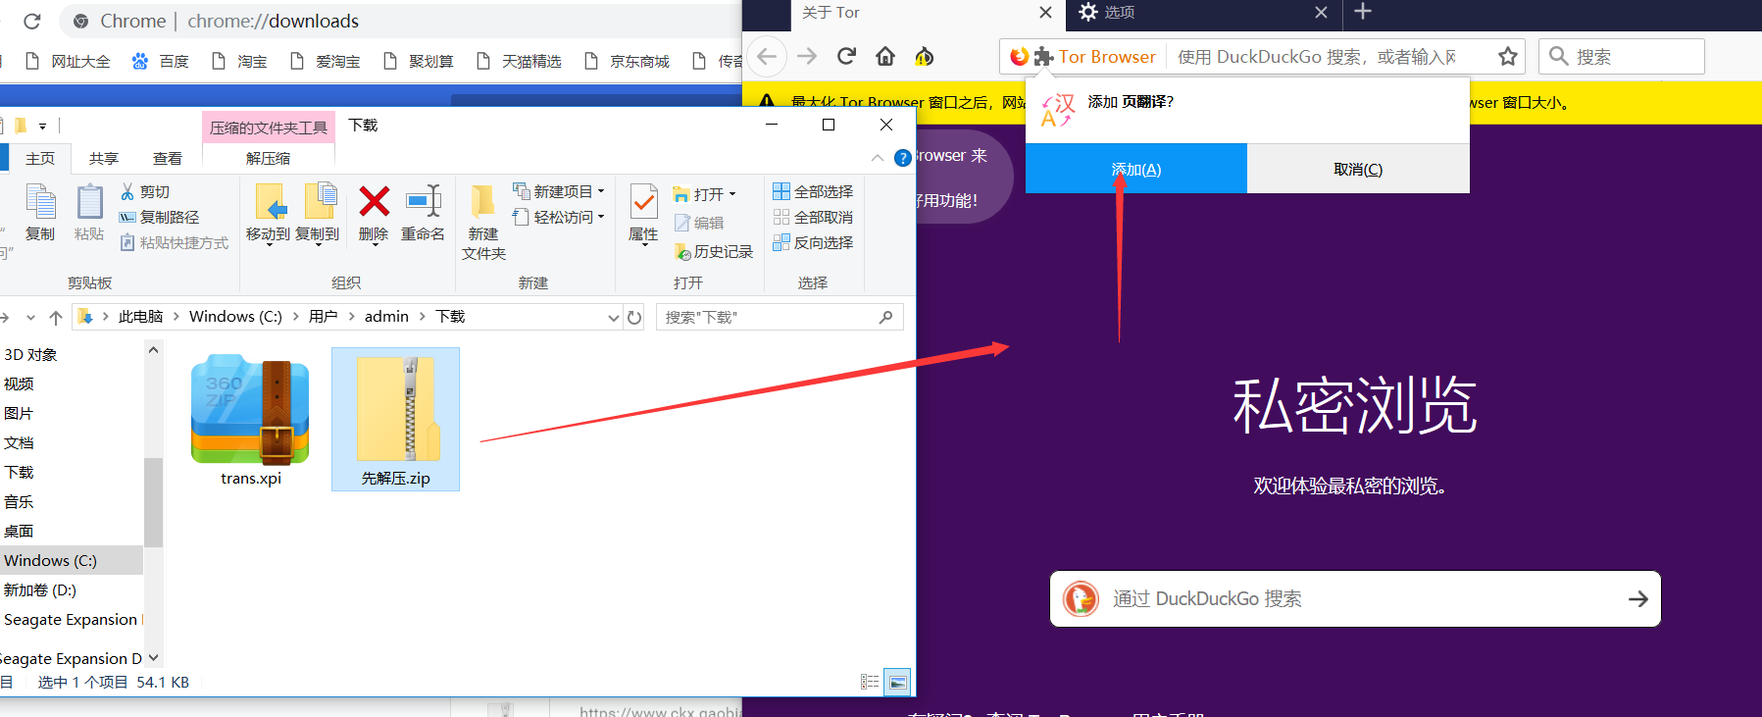Select Windows (C:) in navigation pane
Viewport: 1762px width, 717px height.
tap(72, 560)
